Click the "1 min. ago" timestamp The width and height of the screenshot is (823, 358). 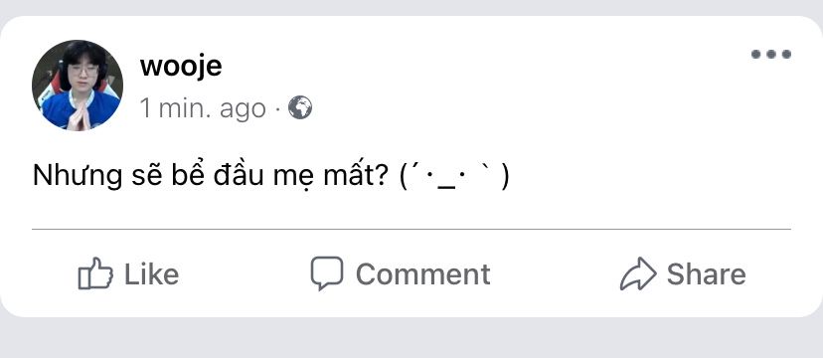[x=203, y=108]
